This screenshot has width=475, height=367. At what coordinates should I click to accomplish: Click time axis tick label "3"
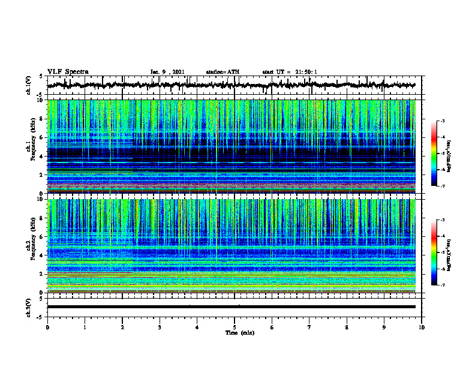[x=160, y=327]
